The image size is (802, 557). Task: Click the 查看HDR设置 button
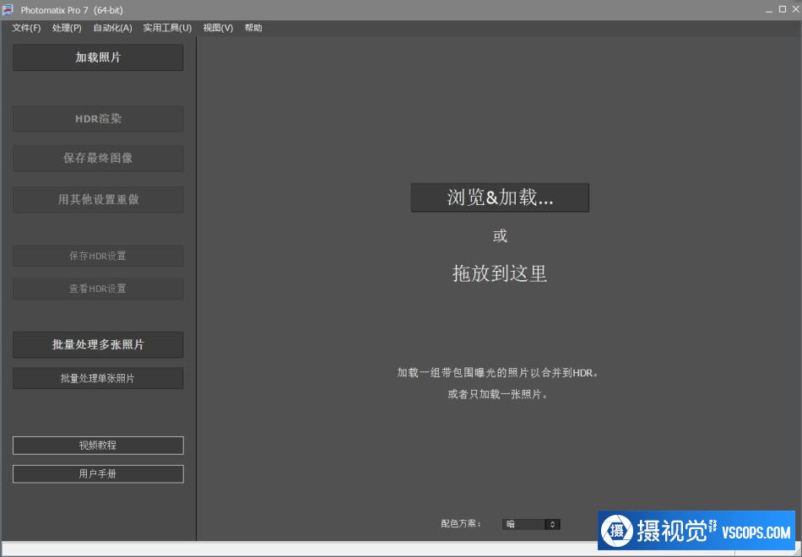click(x=98, y=289)
